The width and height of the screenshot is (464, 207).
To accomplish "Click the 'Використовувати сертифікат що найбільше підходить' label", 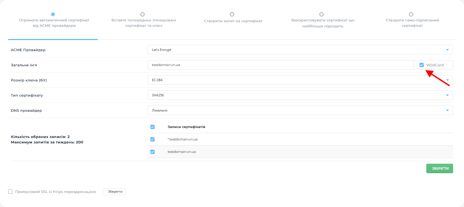I will [323, 23].
